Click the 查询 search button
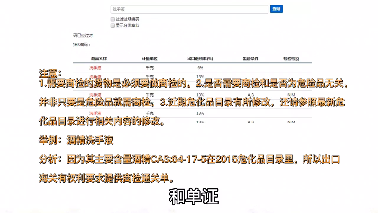 [x=276, y=9]
